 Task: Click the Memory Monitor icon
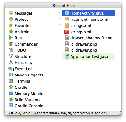click(x=11, y=93)
